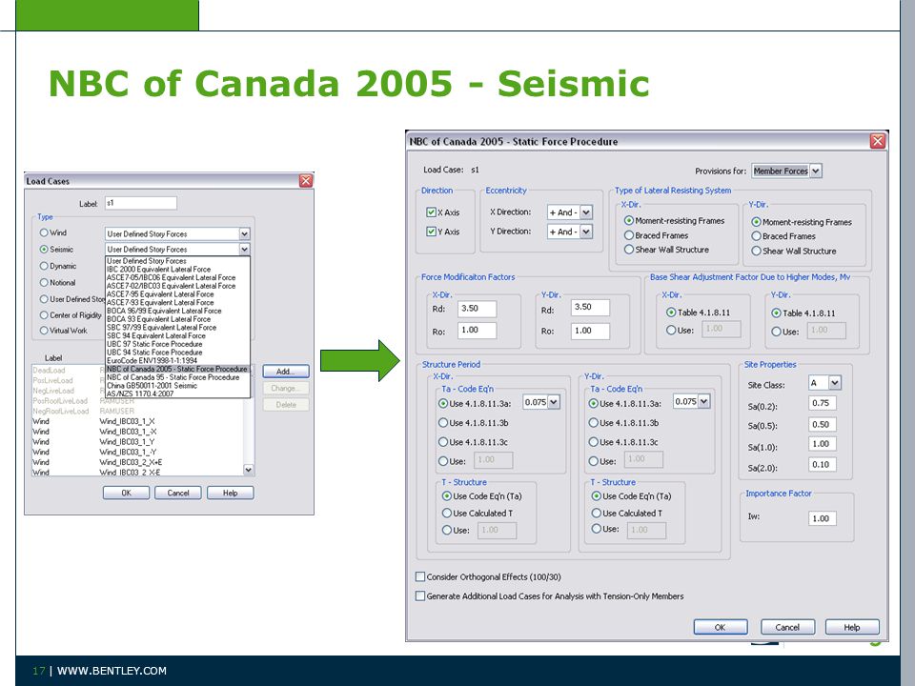
Task: Toggle the Y Axis direction checkbox
Action: [x=431, y=232]
